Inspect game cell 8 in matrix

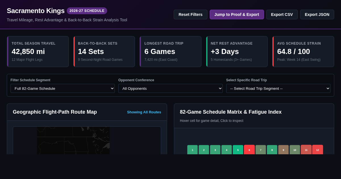[x=272, y=150]
